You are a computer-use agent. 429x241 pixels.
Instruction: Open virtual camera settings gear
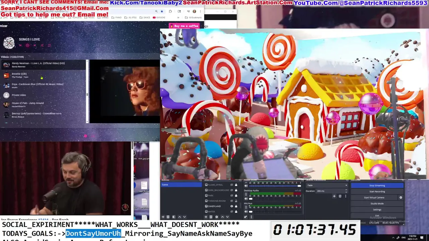[401, 197]
